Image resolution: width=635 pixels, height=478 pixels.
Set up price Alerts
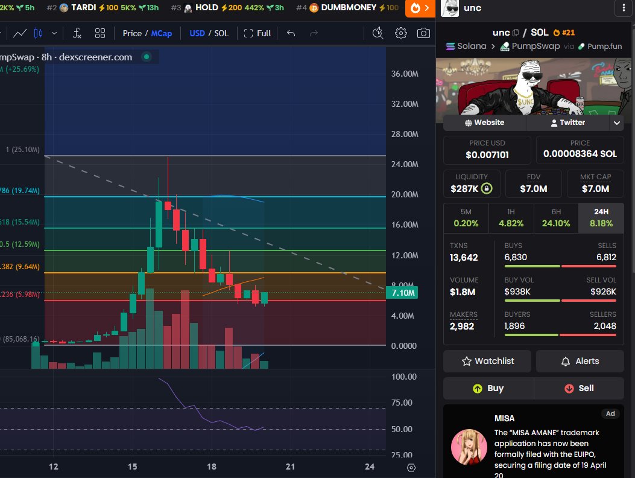click(x=580, y=361)
